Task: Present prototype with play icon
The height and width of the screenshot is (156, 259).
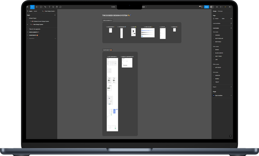Action: click(221, 7)
